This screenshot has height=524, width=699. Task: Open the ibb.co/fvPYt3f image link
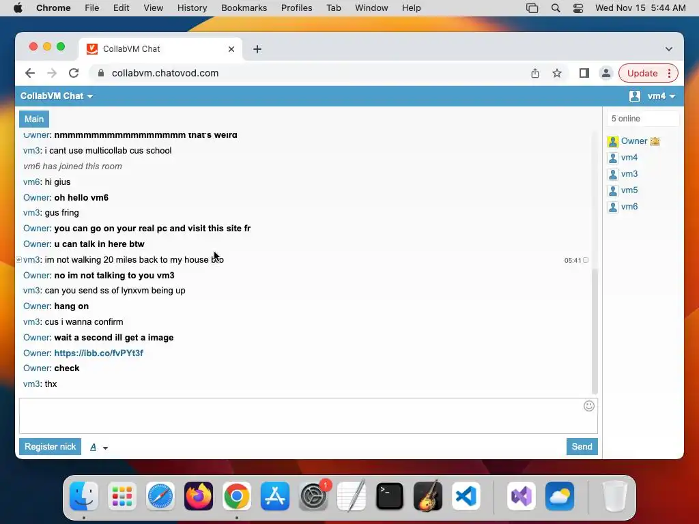[98, 353]
